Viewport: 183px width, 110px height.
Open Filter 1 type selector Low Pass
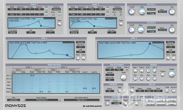[x=151, y=9]
